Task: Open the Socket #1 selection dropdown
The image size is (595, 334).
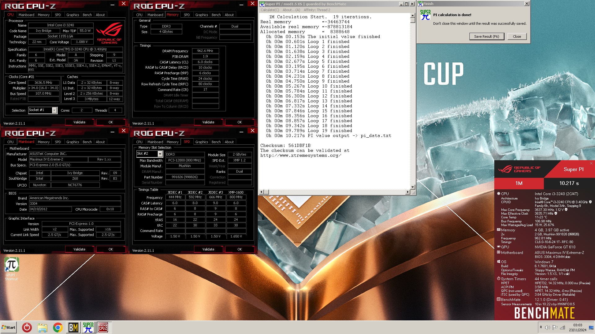Action: (x=55, y=110)
